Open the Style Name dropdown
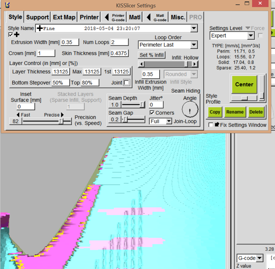The height and width of the screenshot is (269, 275). (194, 28)
